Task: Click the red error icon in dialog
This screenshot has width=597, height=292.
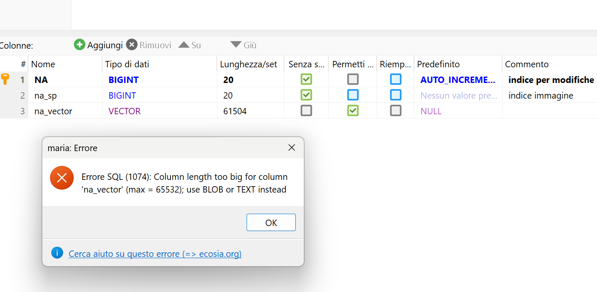Action: coord(62,178)
